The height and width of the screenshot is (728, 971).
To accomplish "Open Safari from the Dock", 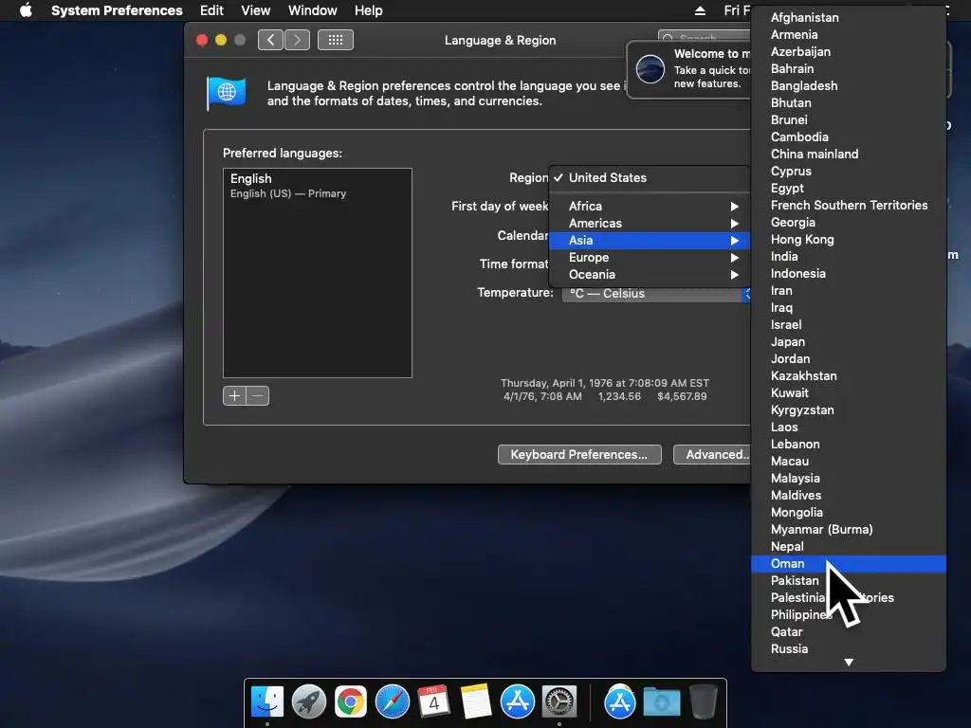I will (393, 702).
